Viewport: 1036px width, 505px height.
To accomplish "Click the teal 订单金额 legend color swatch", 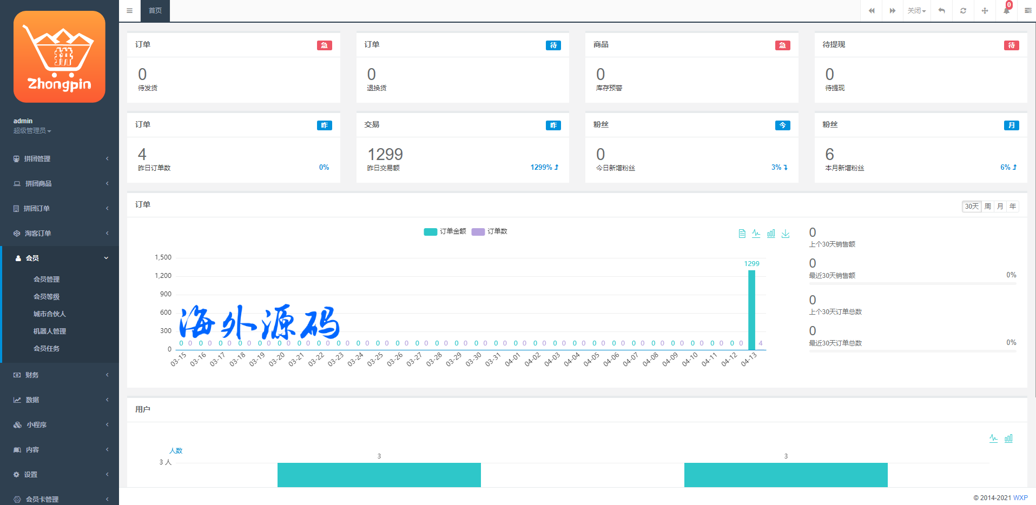I will (430, 232).
